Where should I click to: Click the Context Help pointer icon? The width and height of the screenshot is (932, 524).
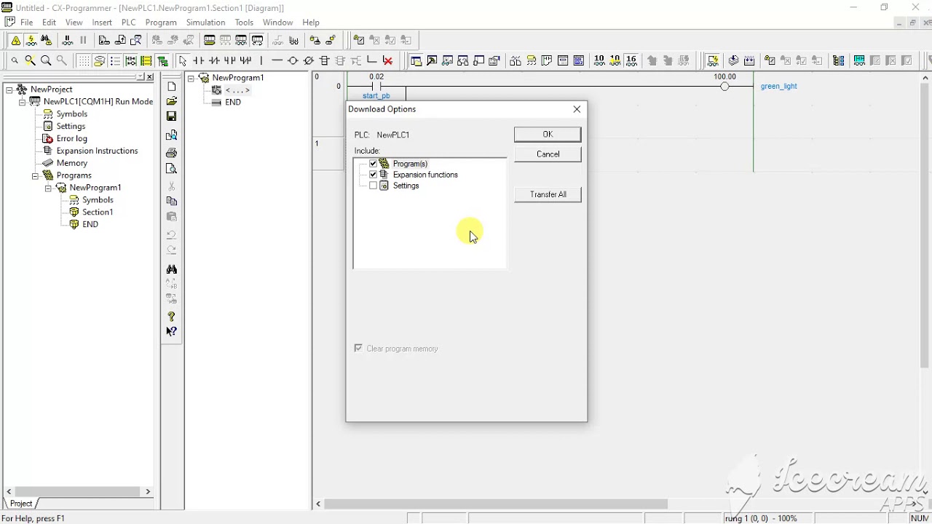tap(172, 332)
